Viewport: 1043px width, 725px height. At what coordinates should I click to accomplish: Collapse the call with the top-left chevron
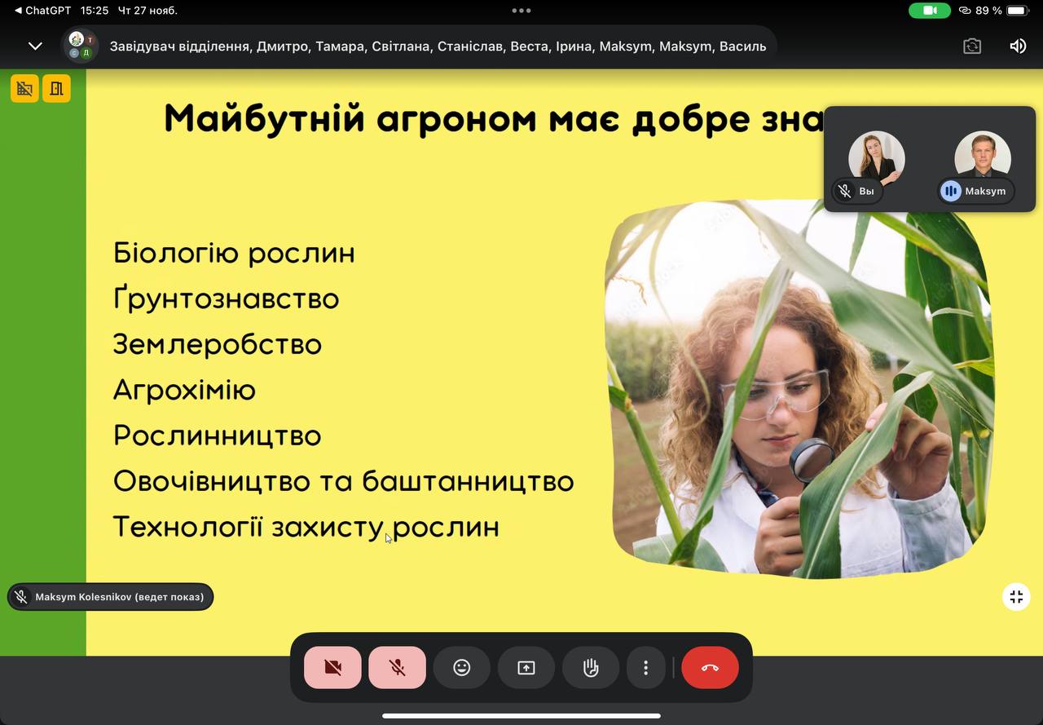pos(35,46)
